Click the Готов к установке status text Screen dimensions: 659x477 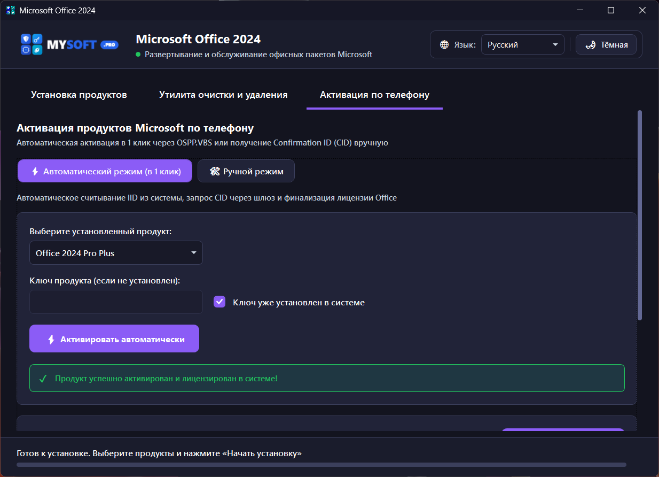[x=159, y=453]
